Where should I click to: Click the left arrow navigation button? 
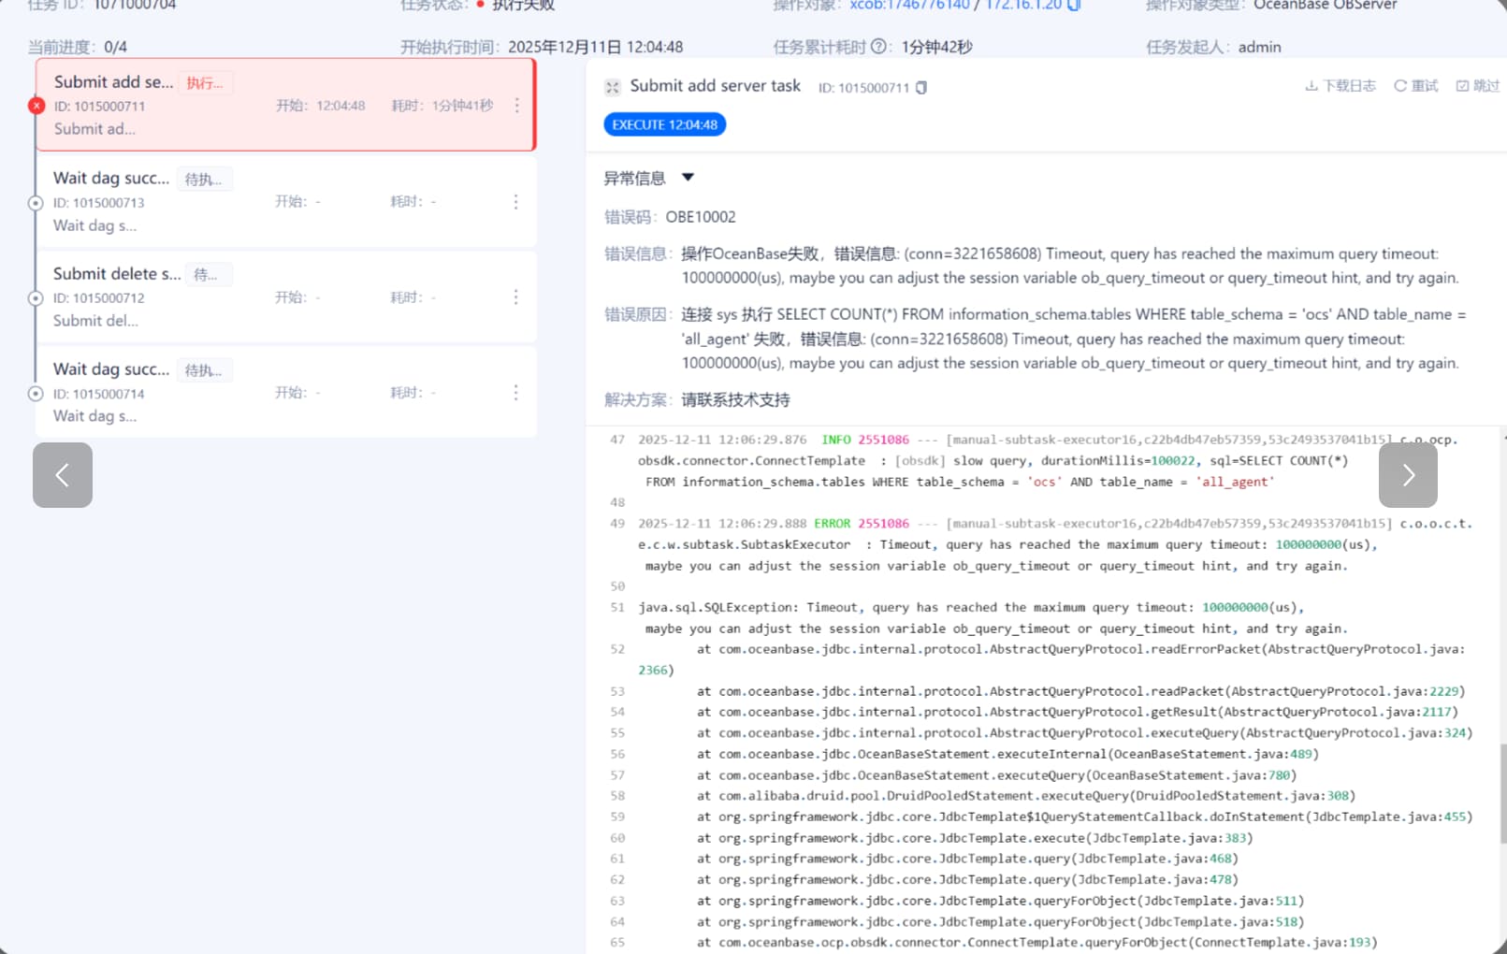(63, 475)
